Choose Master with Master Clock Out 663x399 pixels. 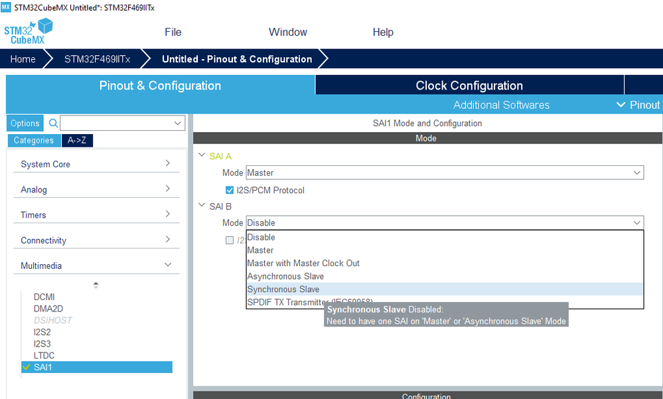[x=445, y=263]
